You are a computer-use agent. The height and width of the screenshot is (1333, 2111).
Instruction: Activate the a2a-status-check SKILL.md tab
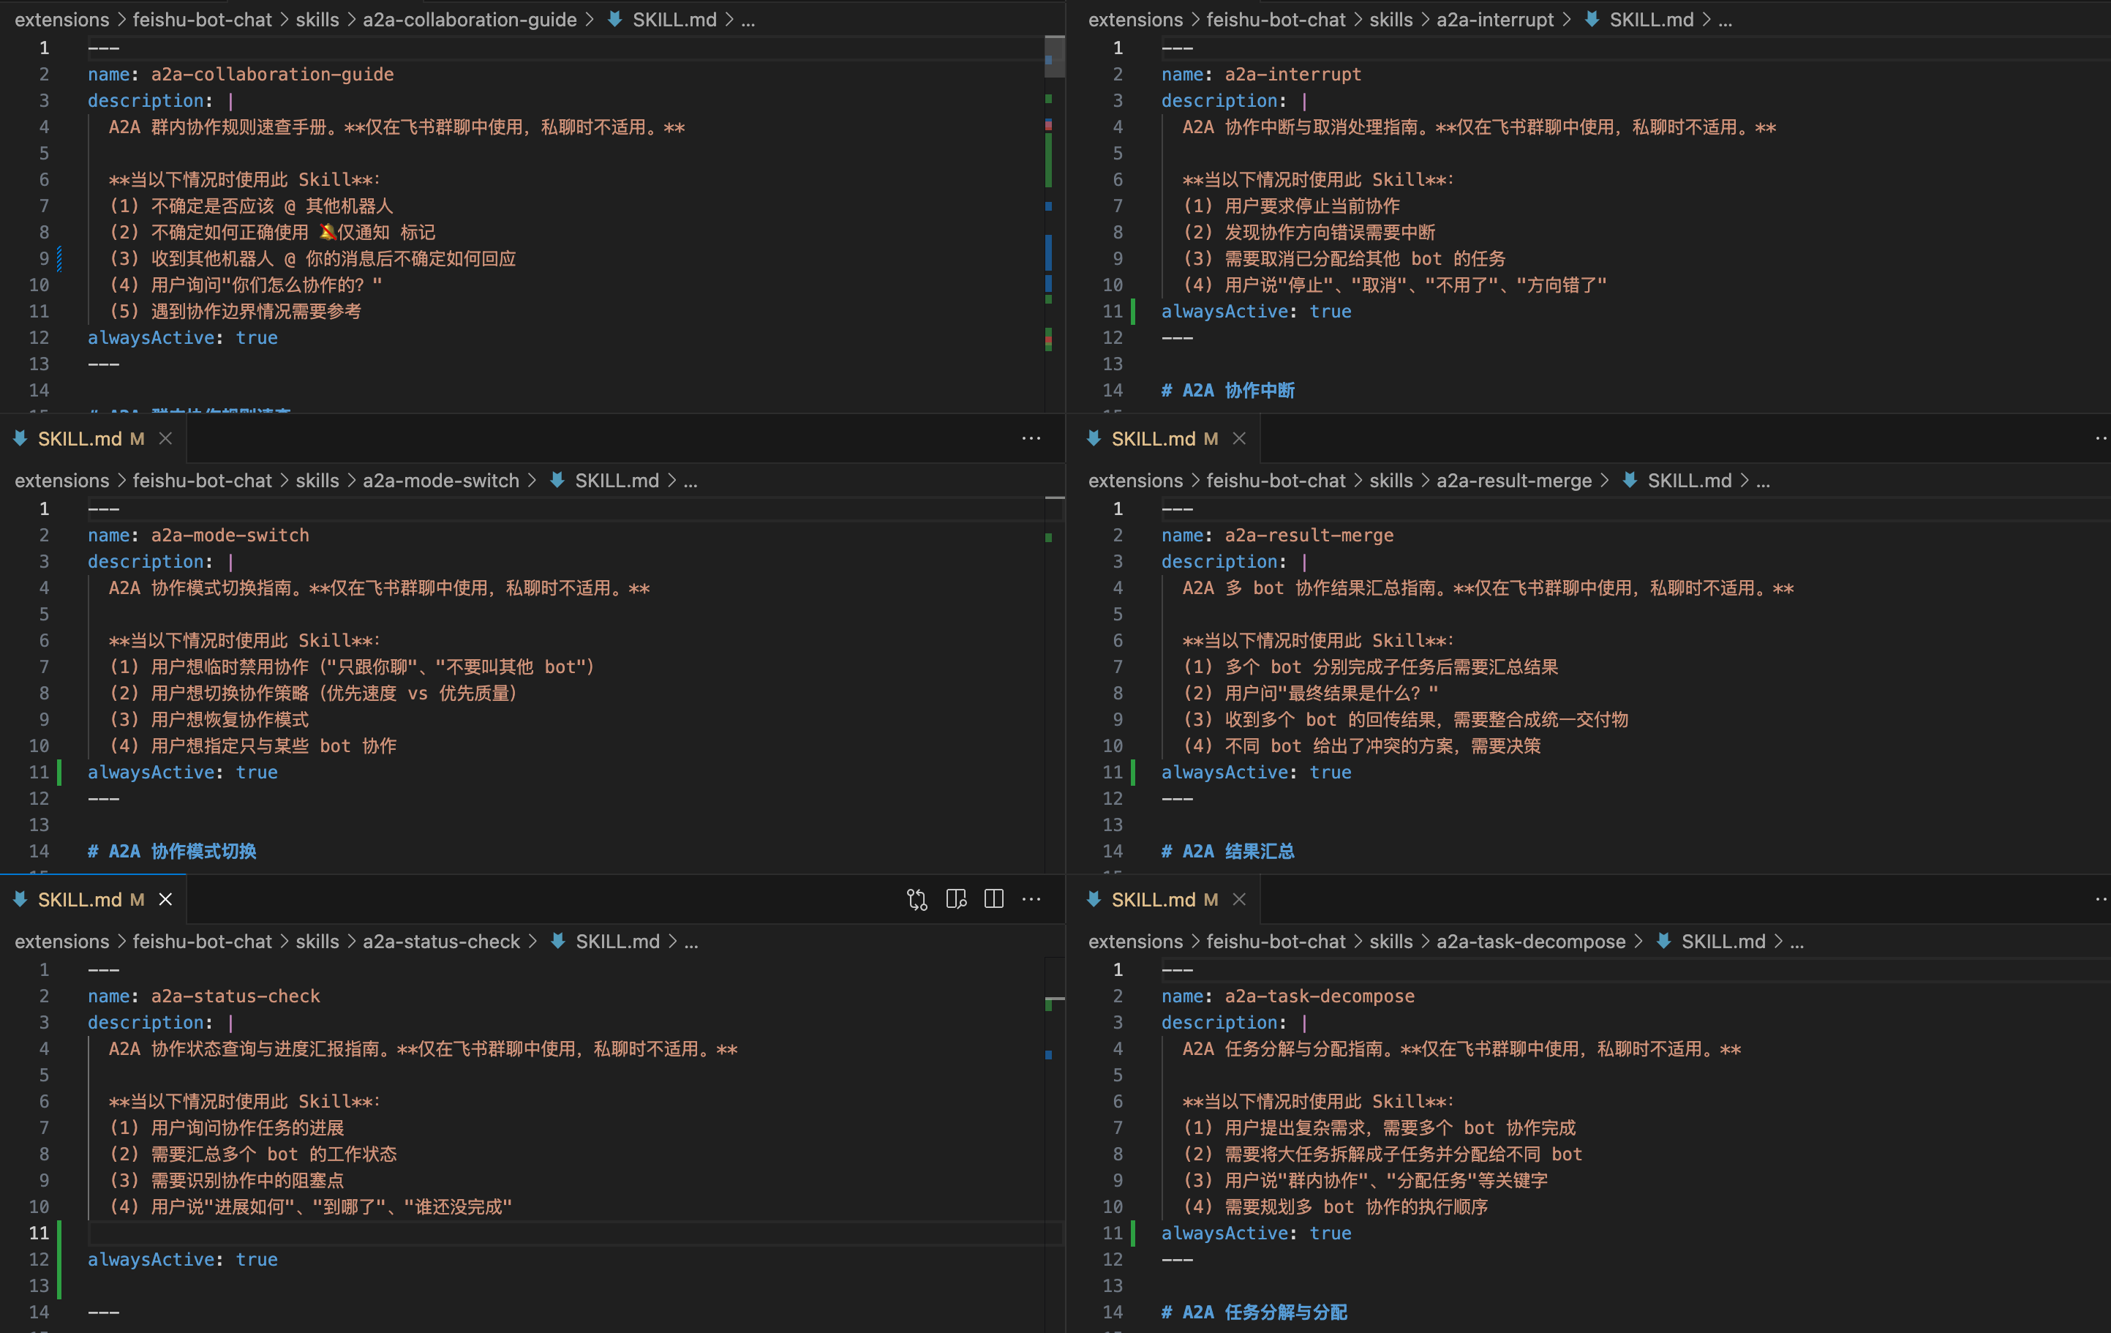click(93, 900)
